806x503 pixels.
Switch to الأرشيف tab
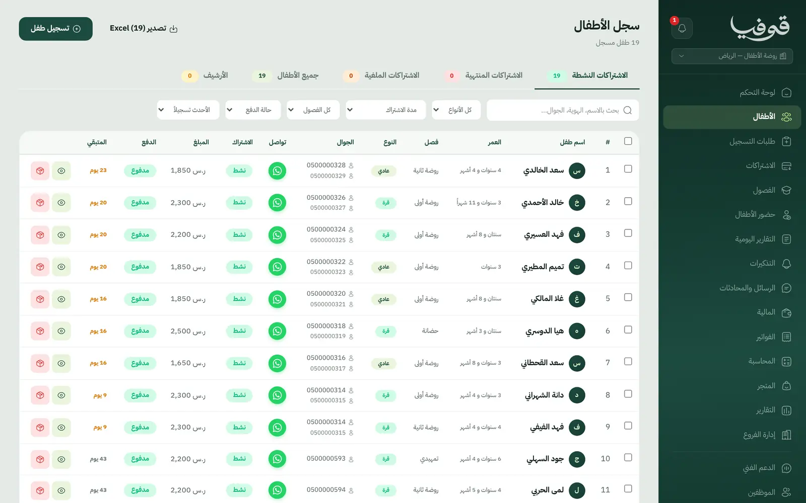click(205, 75)
